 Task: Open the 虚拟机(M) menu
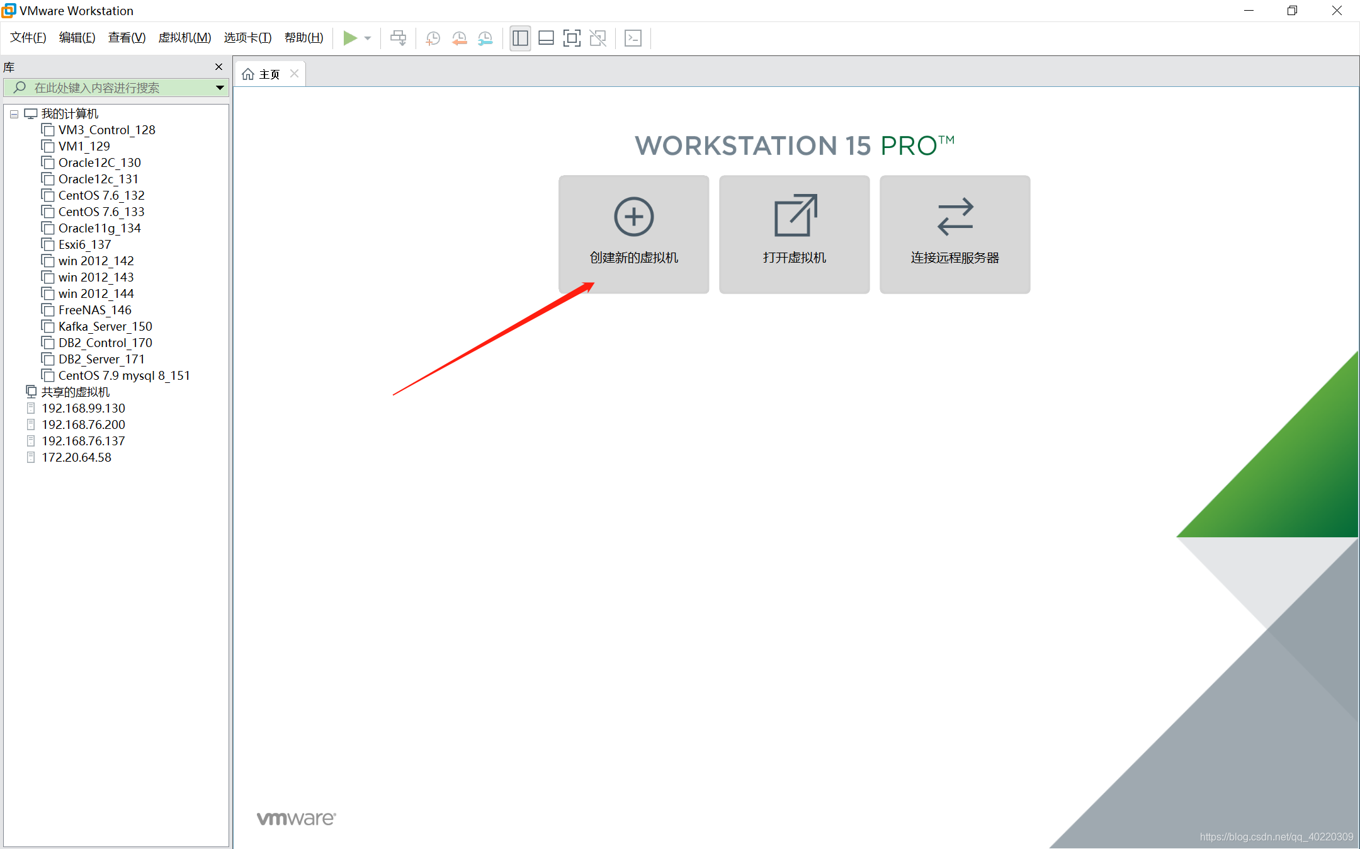pyautogui.click(x=184, y=38)
